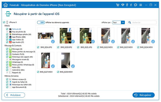Open Messages (6) category
Screen dimensions: 161x102
pyautogui.click(x=17, y=49)
